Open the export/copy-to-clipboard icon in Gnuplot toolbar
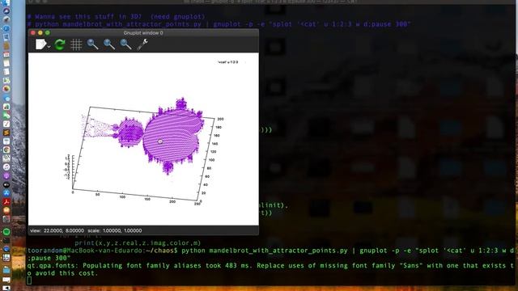This screenshot has width=518, height=291. (x=40, y=44)
